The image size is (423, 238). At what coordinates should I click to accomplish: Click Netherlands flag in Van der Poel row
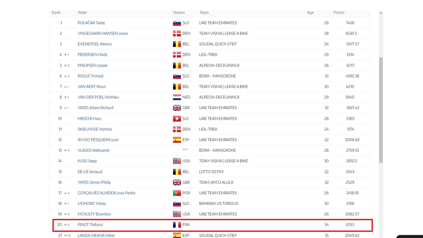click(177, 97)
